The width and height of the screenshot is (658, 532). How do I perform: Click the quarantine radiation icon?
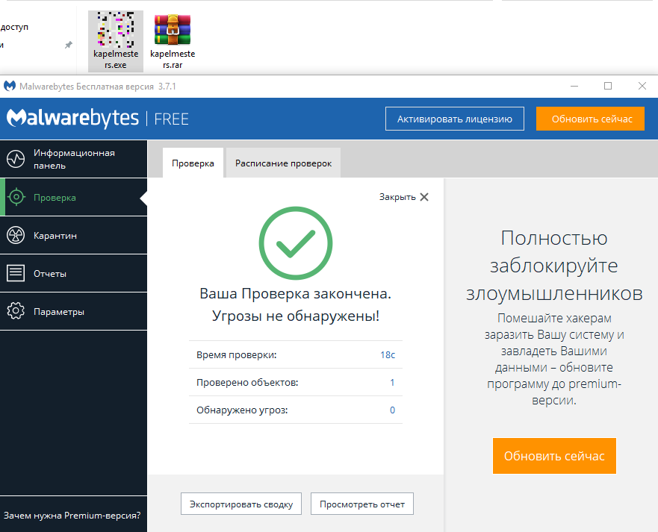coord(16,235)
